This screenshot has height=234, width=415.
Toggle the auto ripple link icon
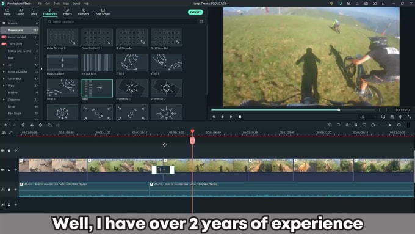pyautogui.click(x=11, y=133)
